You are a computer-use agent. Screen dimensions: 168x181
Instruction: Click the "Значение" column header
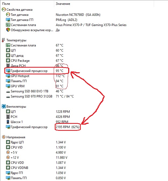pyautogui.click(x=63, y=4)
